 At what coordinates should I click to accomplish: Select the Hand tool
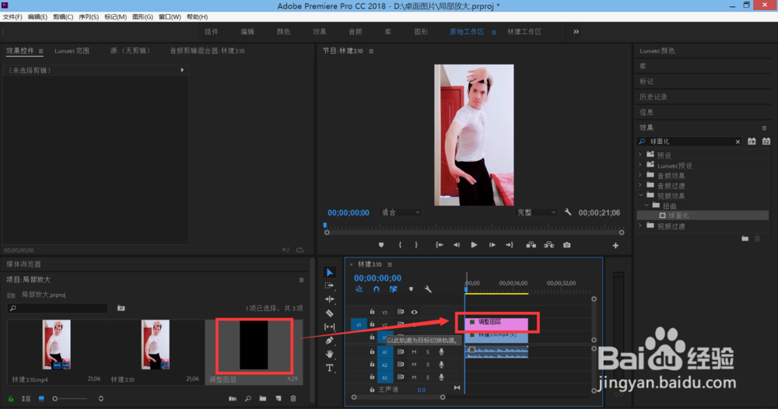[329, 354]
